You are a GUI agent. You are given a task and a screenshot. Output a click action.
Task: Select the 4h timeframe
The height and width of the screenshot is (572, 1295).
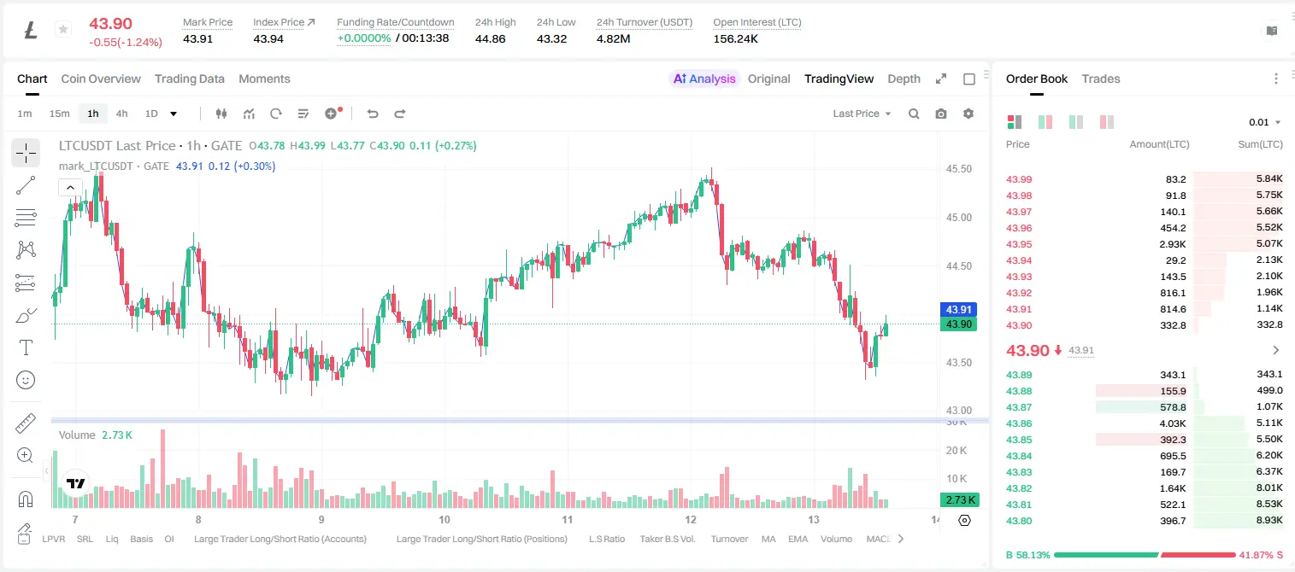(x=121, y=114)
